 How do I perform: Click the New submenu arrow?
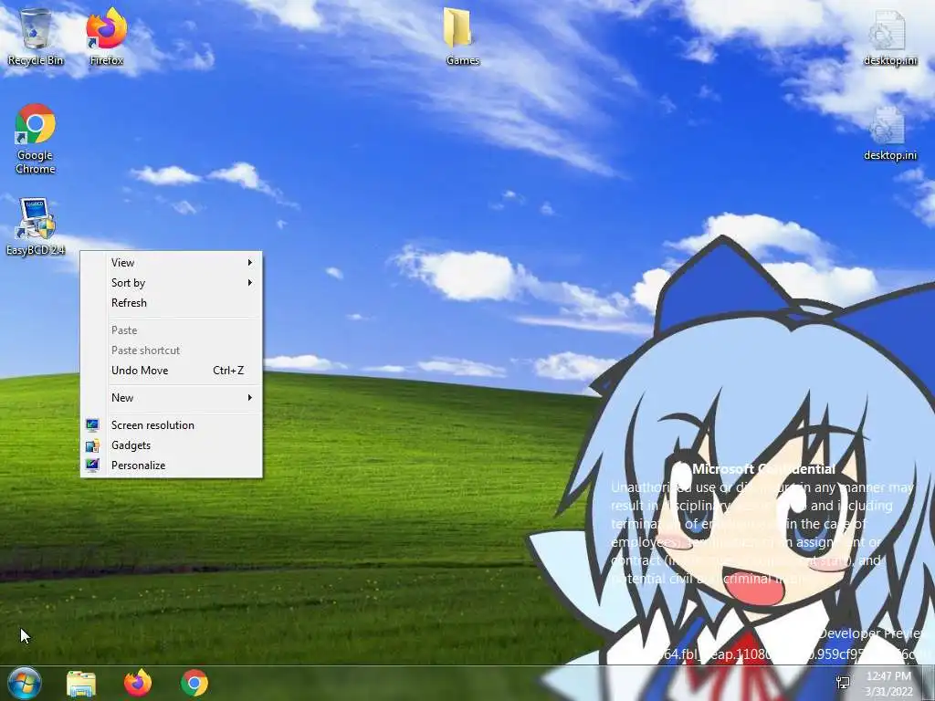[x=250, y=398]
